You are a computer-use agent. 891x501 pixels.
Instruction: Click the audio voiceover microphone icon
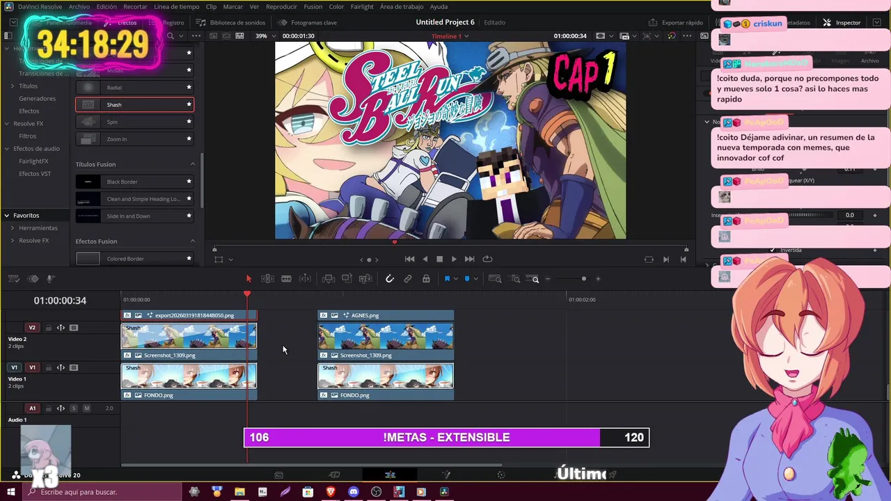pyautogui.click(x=50, y=278)
